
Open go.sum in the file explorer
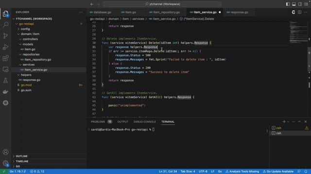49,90
